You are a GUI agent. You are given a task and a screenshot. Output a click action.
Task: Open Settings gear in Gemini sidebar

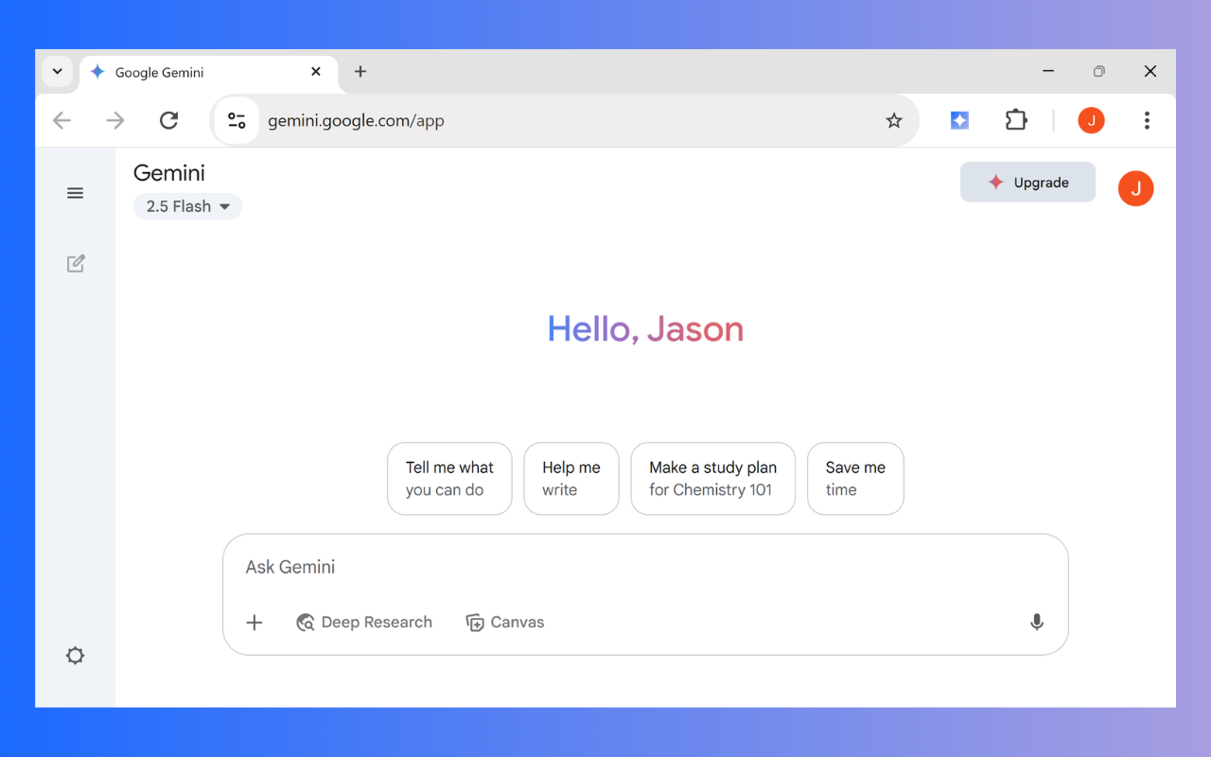(75, 655)
